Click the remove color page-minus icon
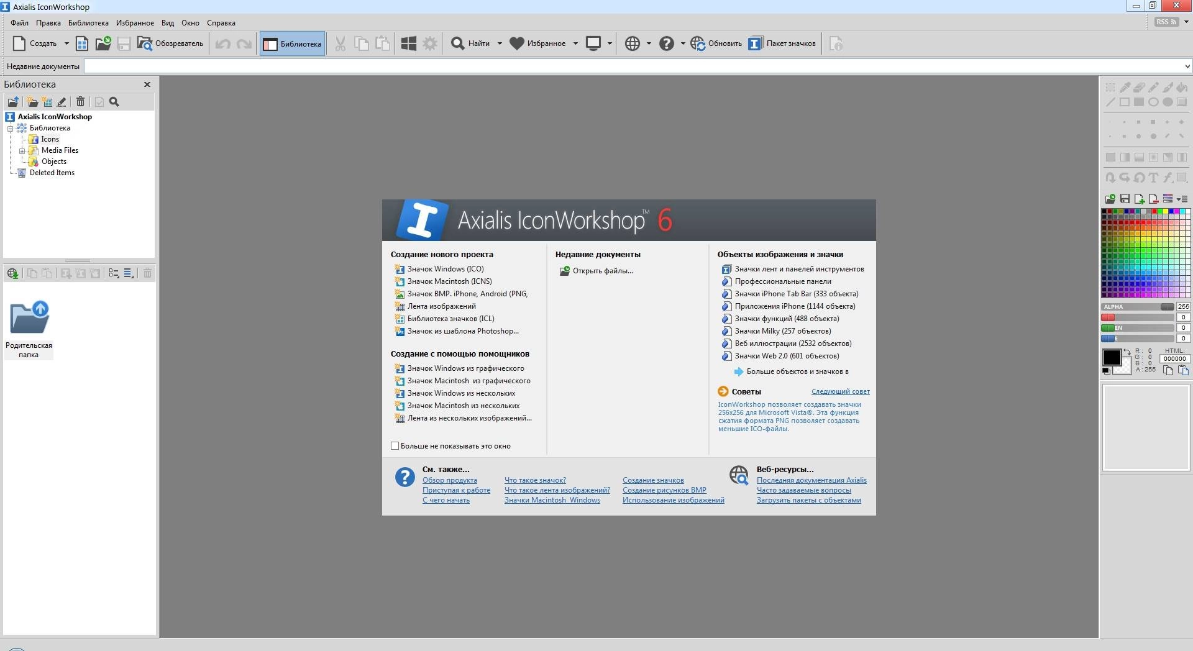The image size is (1193, 651). [x=1153, y=199]
